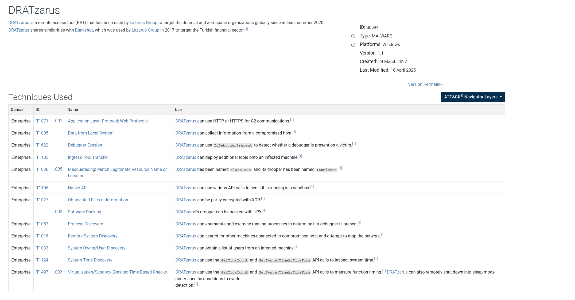Open the T1036 technique ID link
Viewport: 575px width, 300px height.
click(x=42, y=169)
